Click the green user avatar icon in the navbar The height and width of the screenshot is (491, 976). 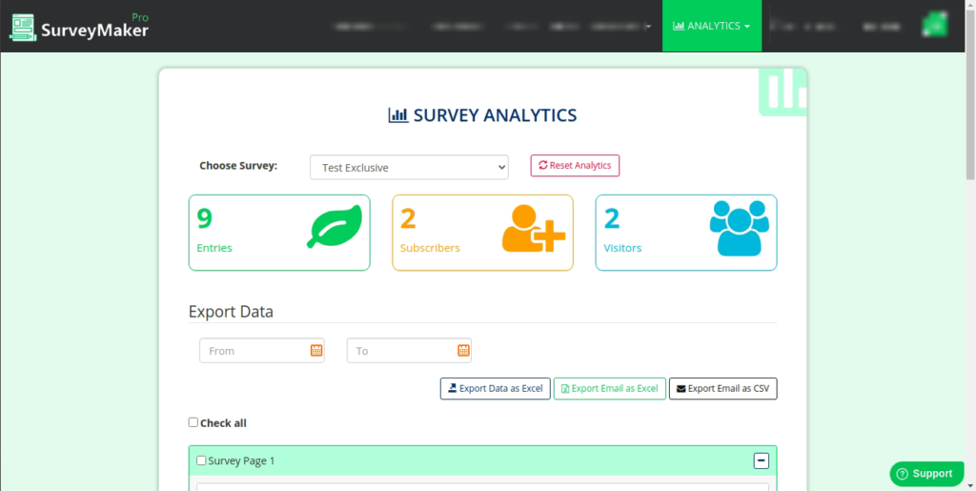click(x=935, y=25)
